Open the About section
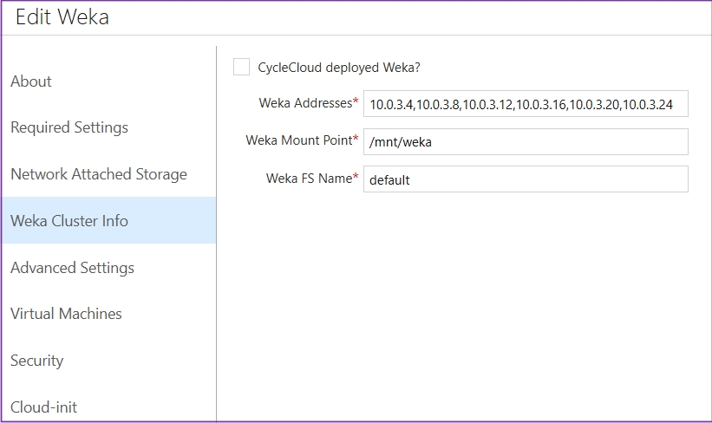Viewport: 712px width, 423px height. pos(31,81)
